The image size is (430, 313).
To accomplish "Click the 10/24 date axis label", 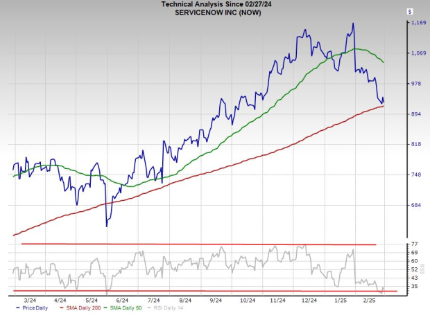I will point(248,301).
